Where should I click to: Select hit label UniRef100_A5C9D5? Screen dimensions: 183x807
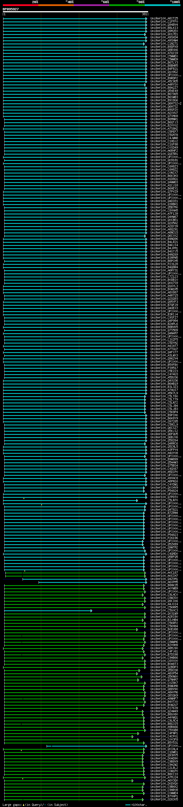[x=164, y=82]
